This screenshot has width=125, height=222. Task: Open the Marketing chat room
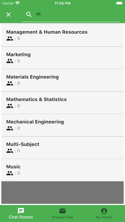[x=62, y=58]
